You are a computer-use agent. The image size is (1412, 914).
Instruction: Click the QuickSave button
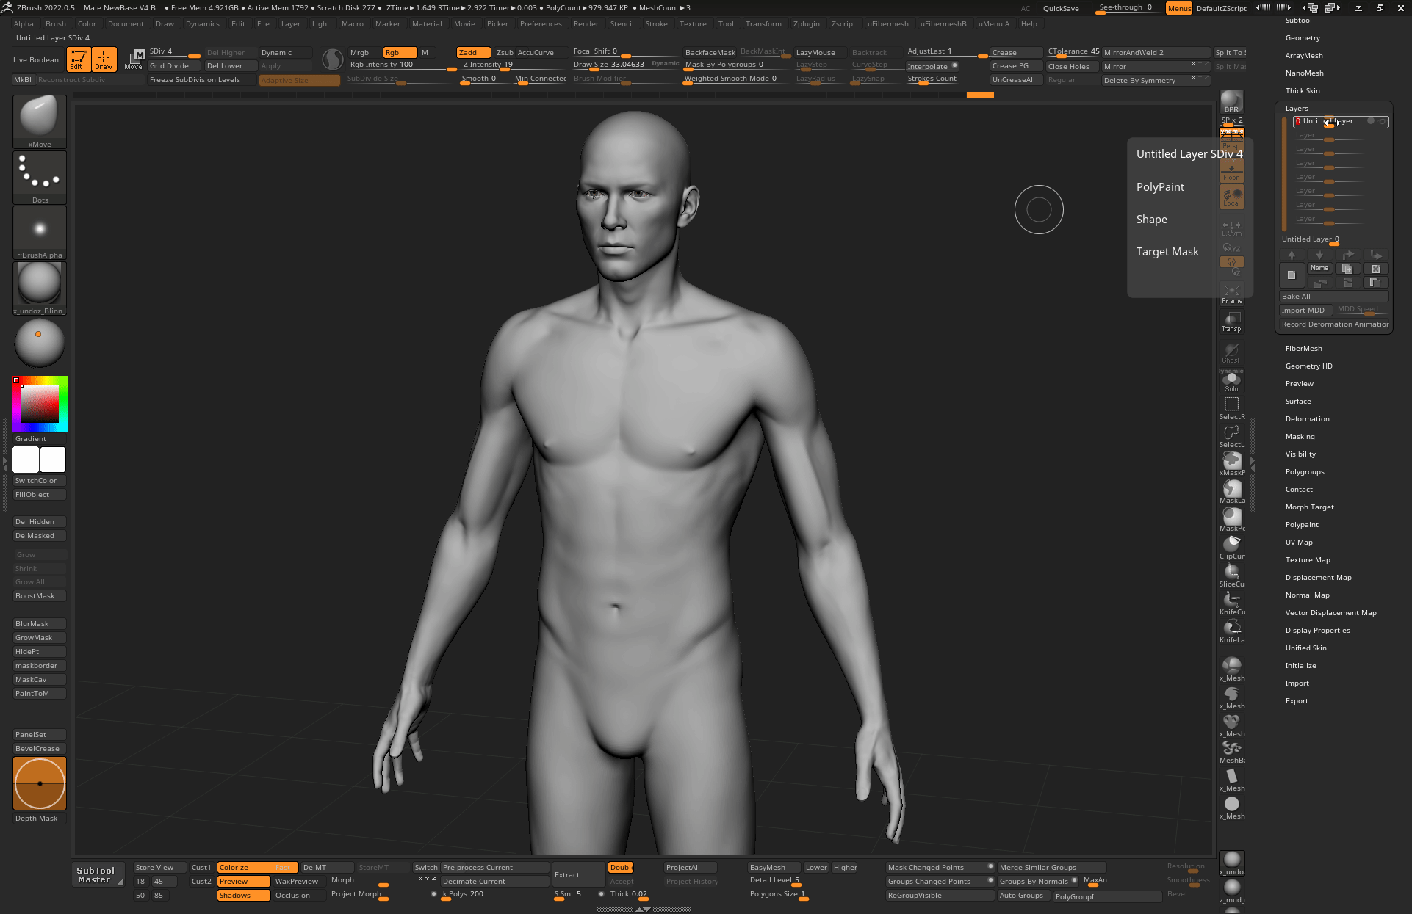click(x=1060, y=8)
